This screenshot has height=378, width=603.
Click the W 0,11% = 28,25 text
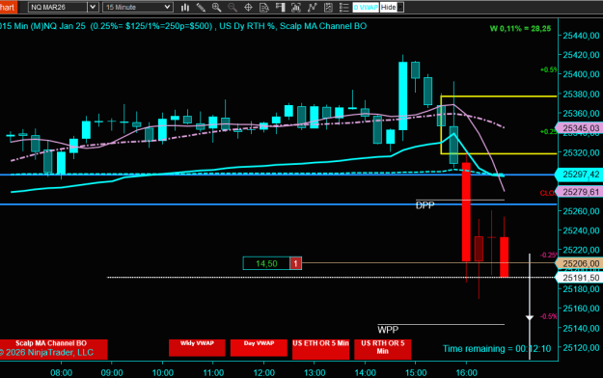pyautogui.click(x=520, y=29)
